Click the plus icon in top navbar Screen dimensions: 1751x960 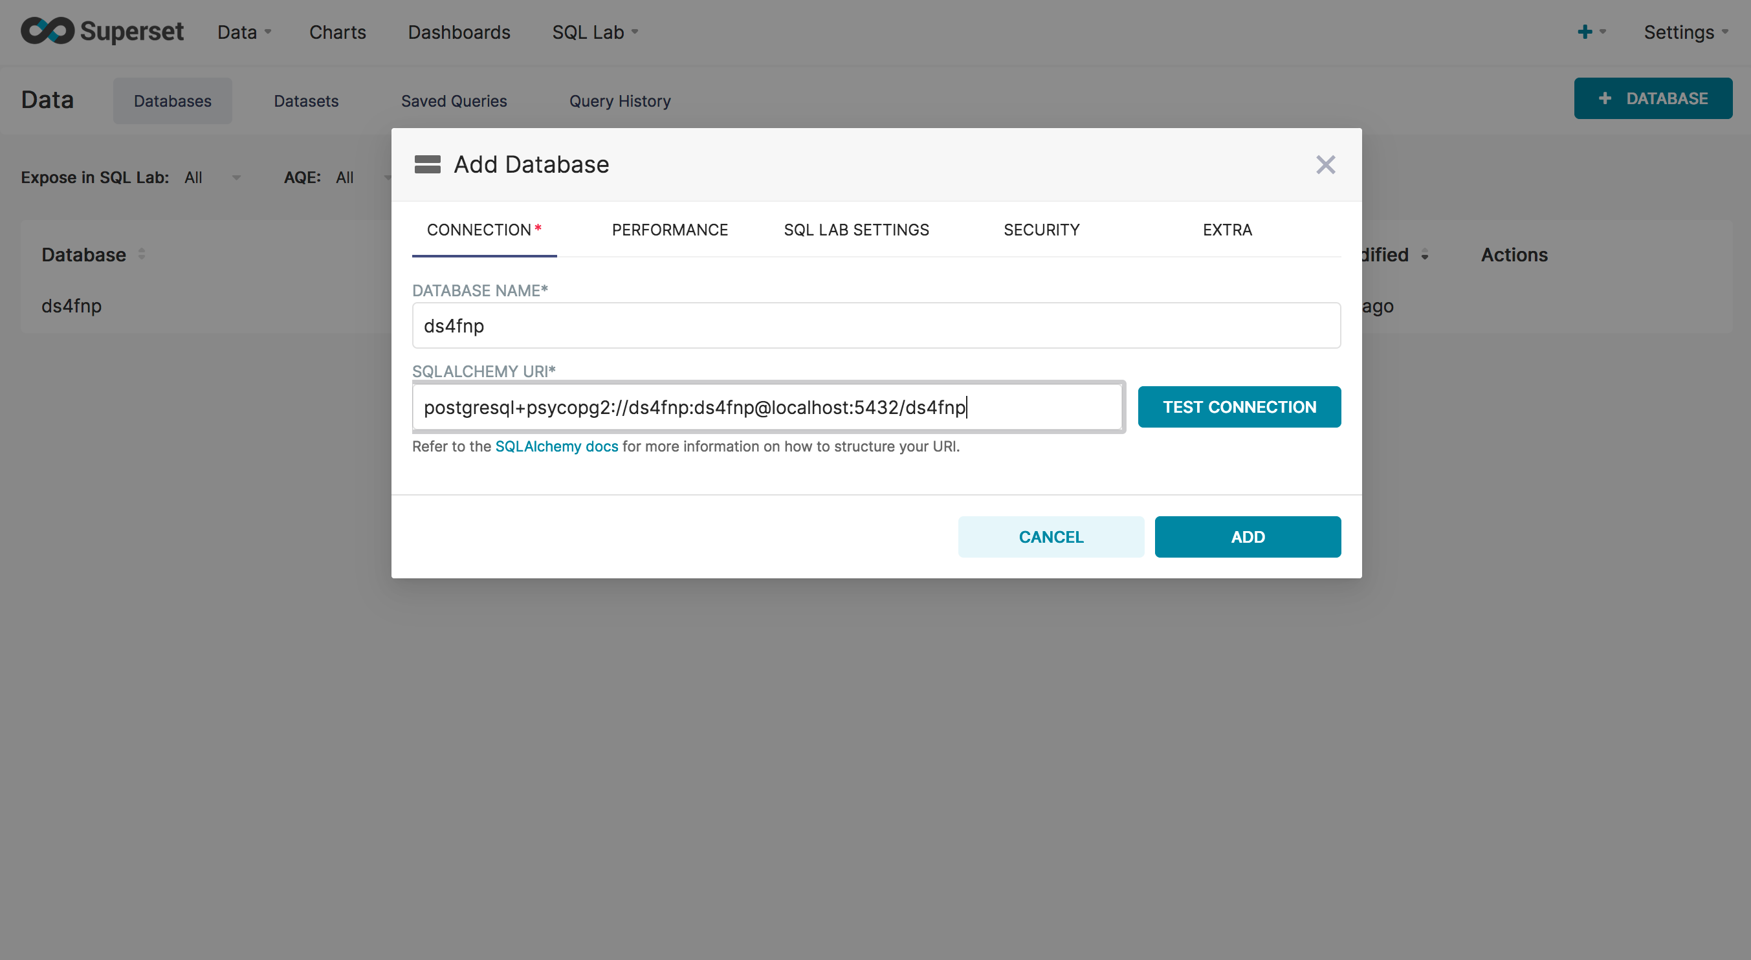(1585, 32)
